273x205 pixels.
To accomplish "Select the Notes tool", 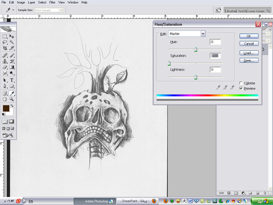I will click(x=5, y=93).
